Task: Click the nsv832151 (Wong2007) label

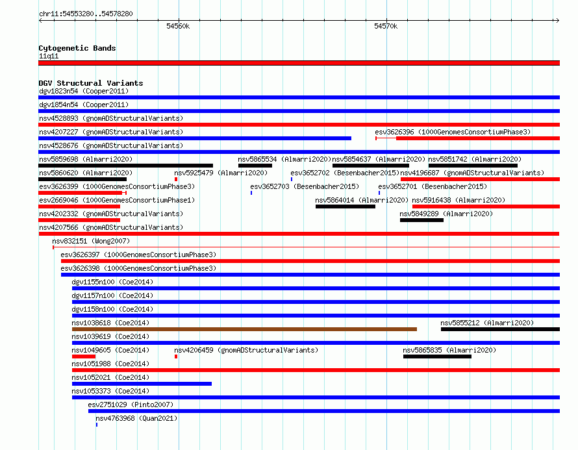Action: click(x=91, y=241)
